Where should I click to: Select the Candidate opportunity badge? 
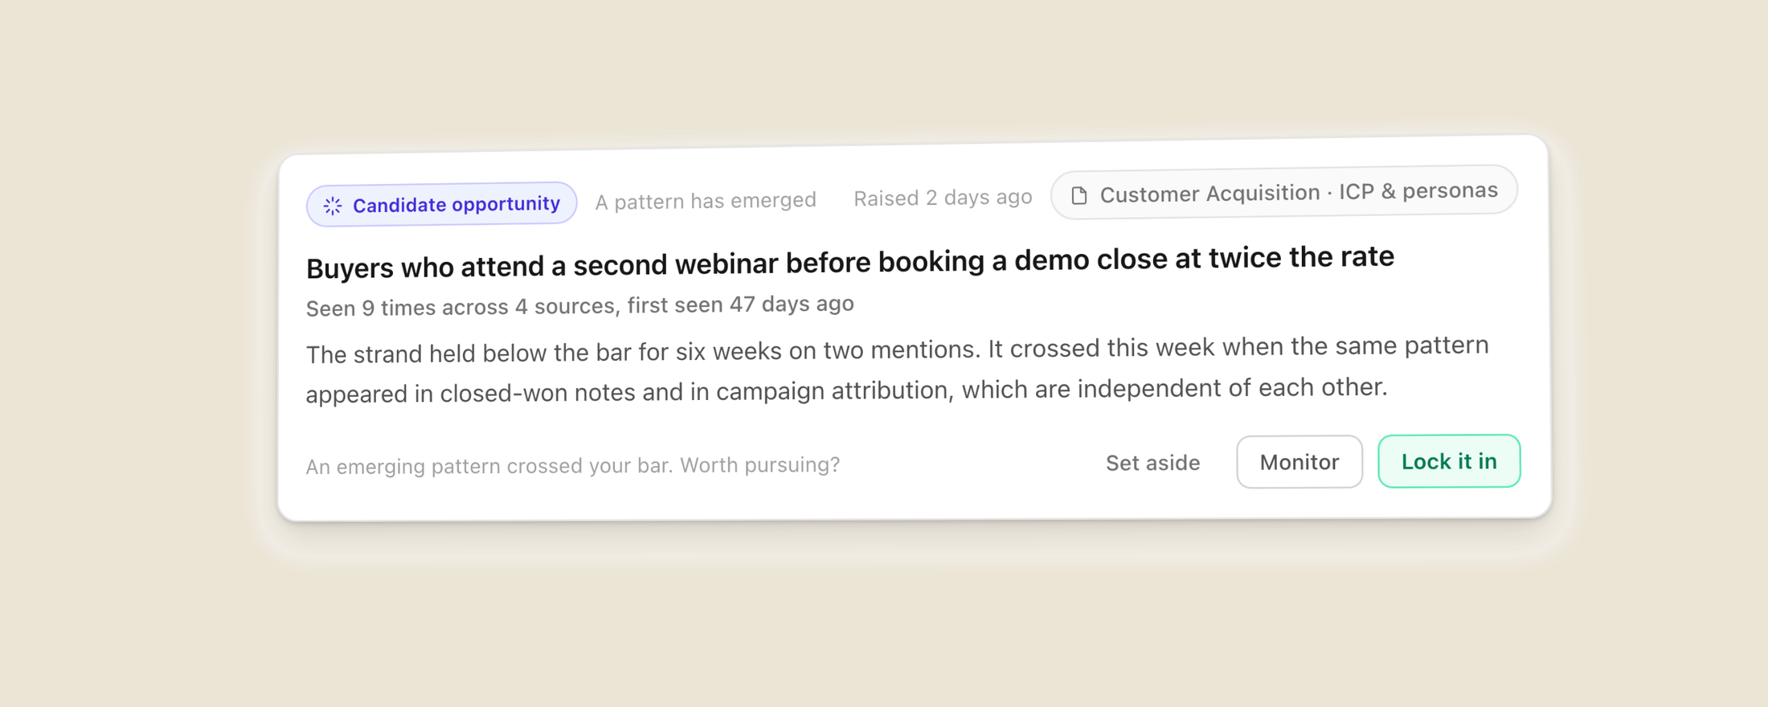coord(441,204)
